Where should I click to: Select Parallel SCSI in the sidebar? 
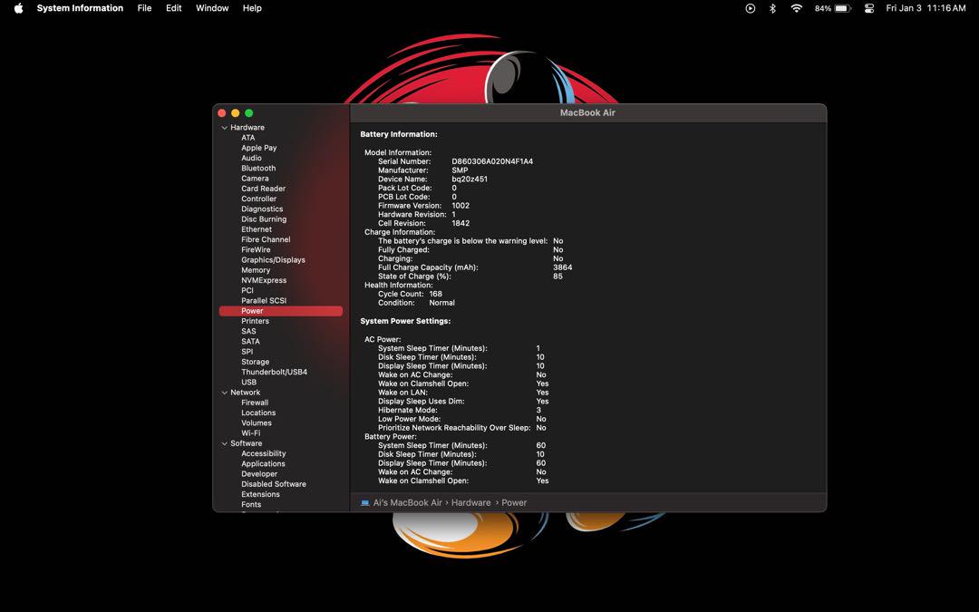click(264, 300)
